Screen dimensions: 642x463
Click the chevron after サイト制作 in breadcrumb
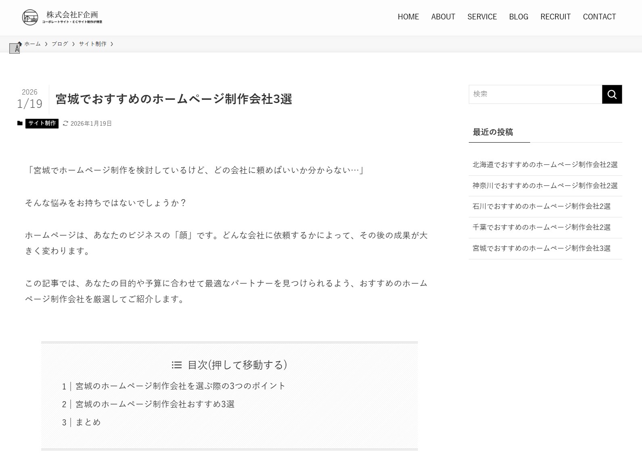pyautogui.click(x=112, y=44)
